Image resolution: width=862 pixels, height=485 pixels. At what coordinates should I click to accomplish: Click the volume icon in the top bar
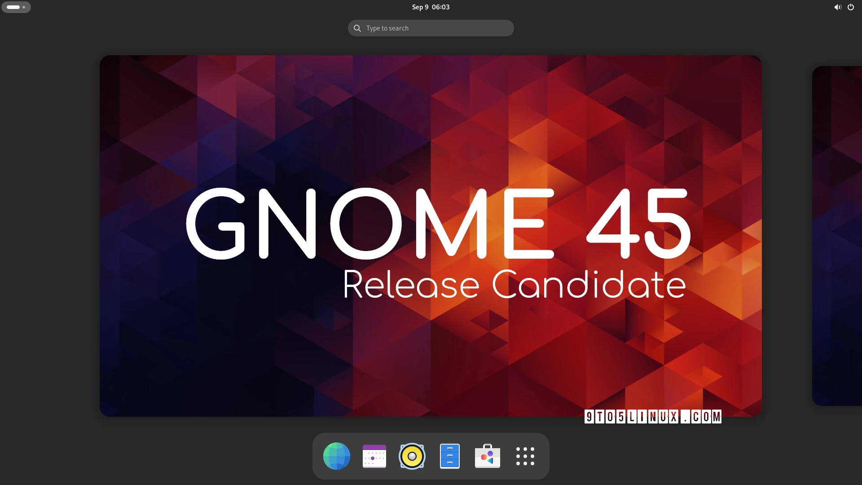[x=838, y=7]
